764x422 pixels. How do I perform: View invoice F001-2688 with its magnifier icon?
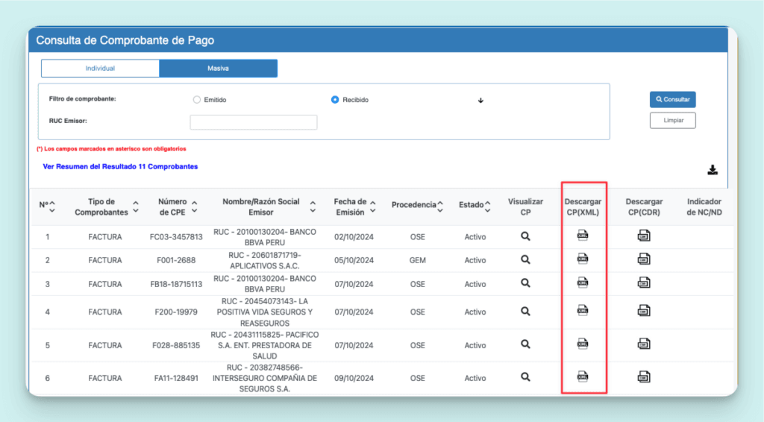coord(525,259)
